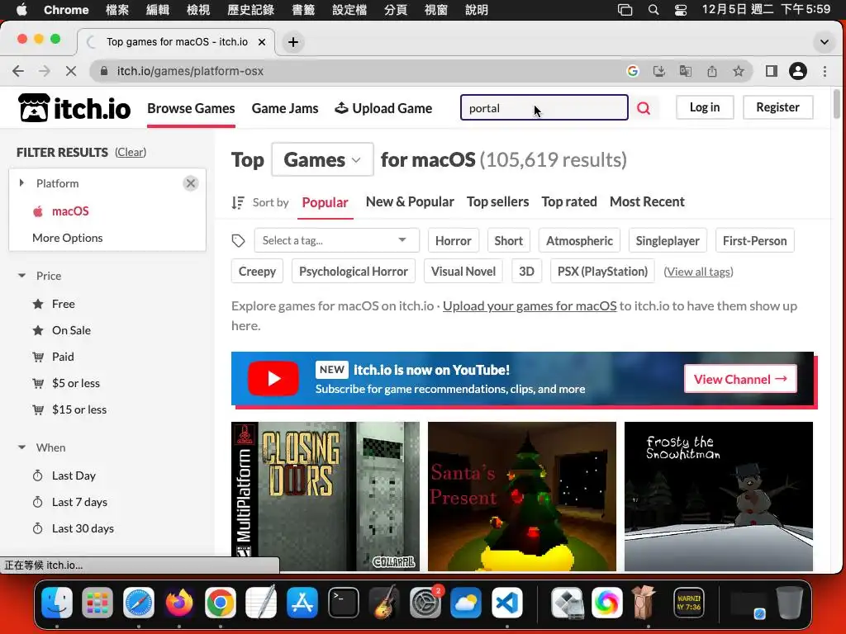Viewport: 846px width, 634px height.
Task: Open Chrome three-dot menu
Action: point(825,71)
